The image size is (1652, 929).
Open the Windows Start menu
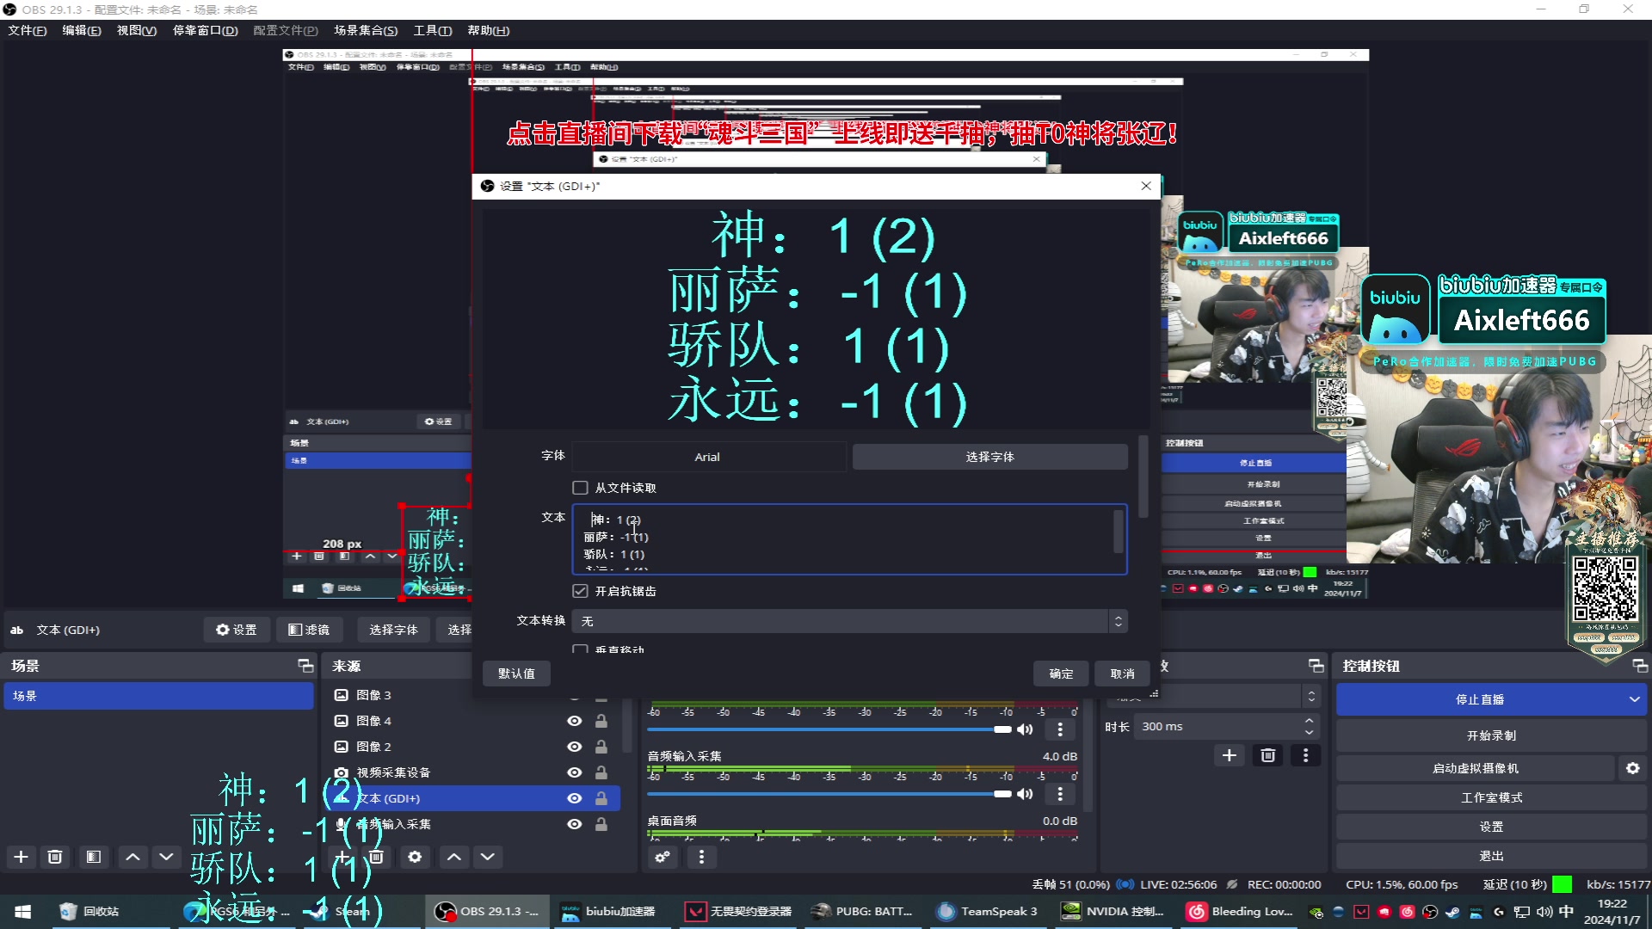pos(23,911)
